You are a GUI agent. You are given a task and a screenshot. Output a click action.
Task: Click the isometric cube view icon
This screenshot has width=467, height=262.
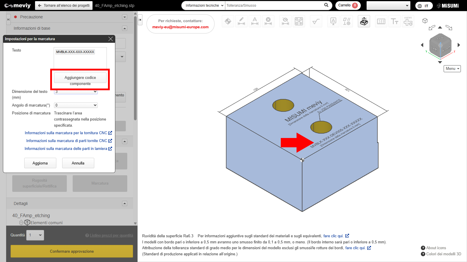(x=425, y=21)
